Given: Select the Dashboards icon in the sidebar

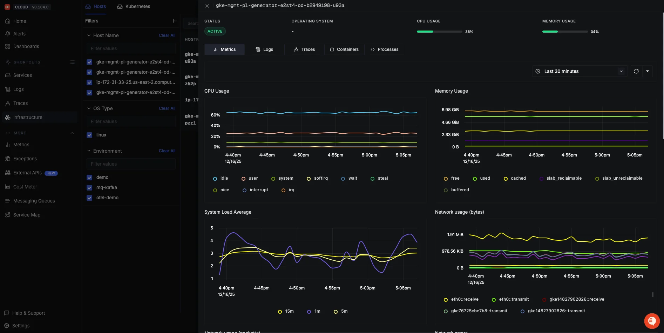Looking at the screenshot, I should click(x=25, y=46).
